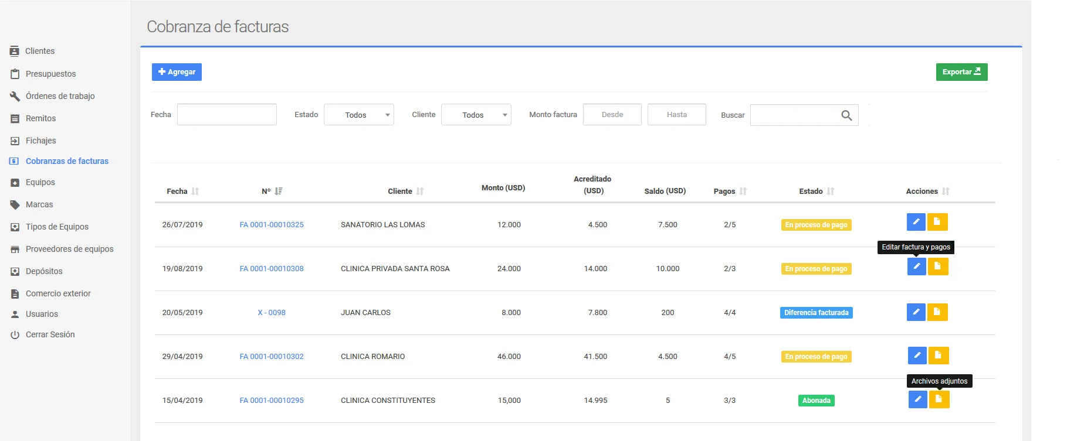Click the Remitos sidebar icon
The height and width of the screenshot is (441, 1084).
pos(15,118)
